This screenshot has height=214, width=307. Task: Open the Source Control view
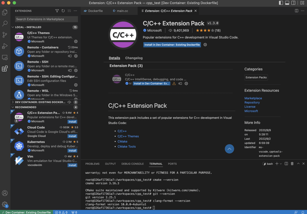coord(5,35)
